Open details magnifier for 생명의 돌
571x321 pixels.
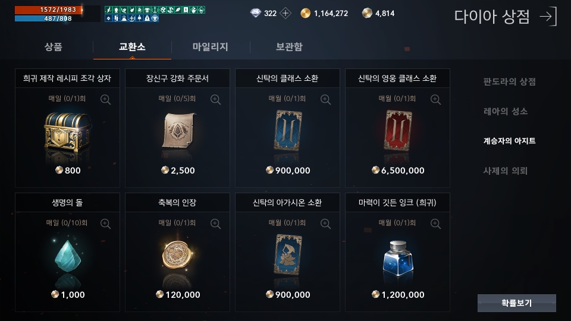106,224
